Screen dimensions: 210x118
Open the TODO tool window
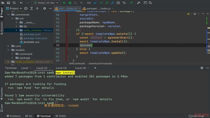click(x=60, y=116)
